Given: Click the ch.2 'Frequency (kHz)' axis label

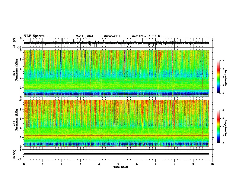Looking at the screenshot, I should 17,120.
